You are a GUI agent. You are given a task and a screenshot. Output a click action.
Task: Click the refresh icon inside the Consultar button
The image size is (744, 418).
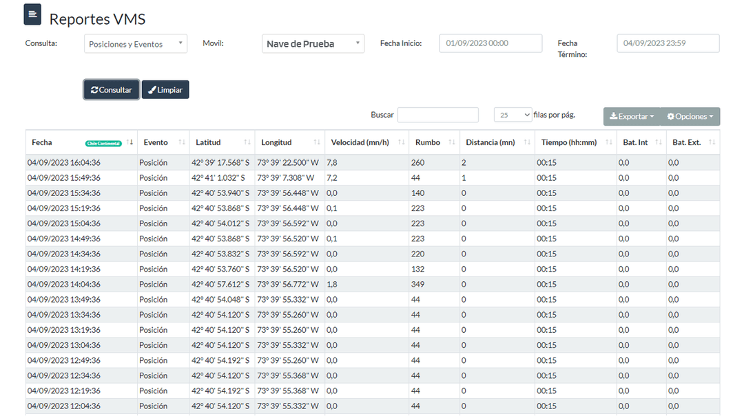[93, 89]
